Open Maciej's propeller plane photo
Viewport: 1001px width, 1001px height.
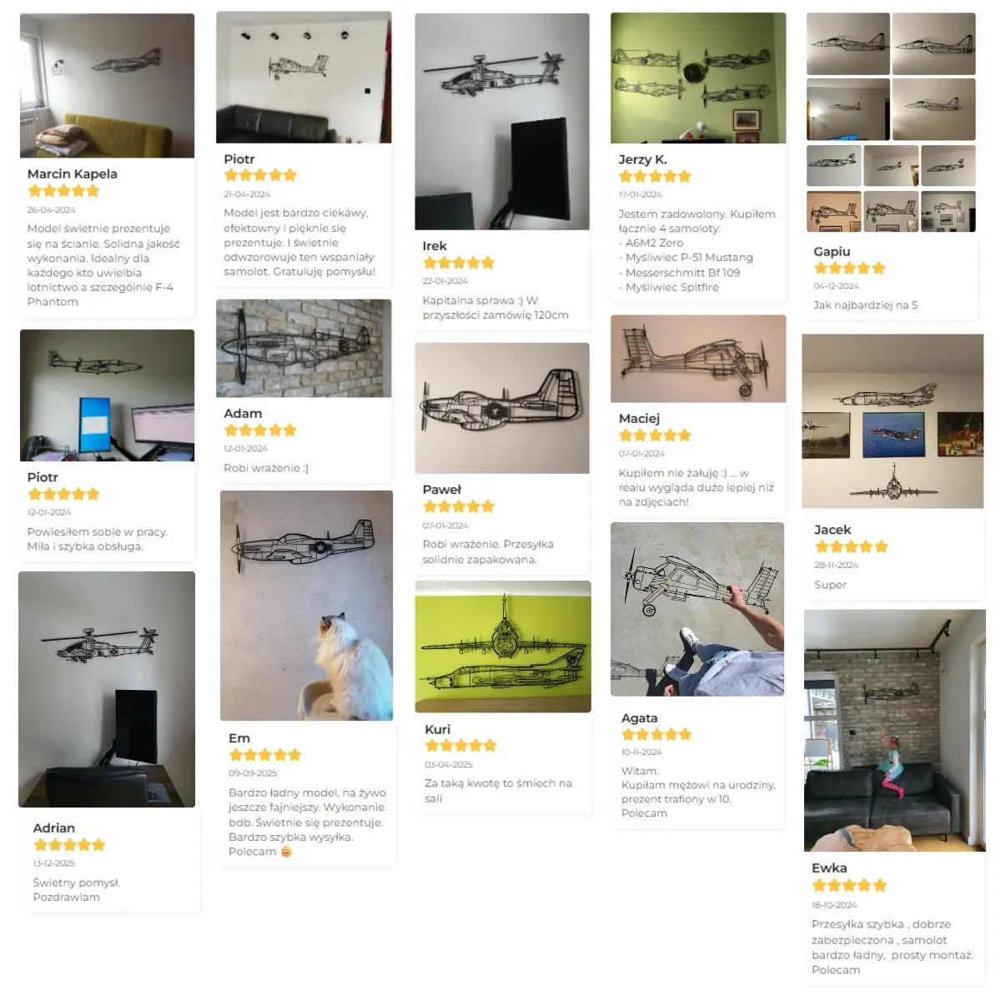[x=698, y=359]
